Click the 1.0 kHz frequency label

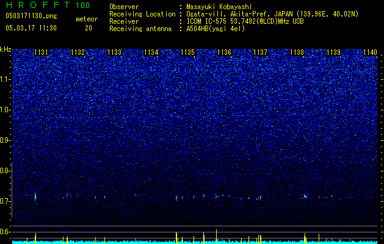pyautogui.click(x=5, y=110)
